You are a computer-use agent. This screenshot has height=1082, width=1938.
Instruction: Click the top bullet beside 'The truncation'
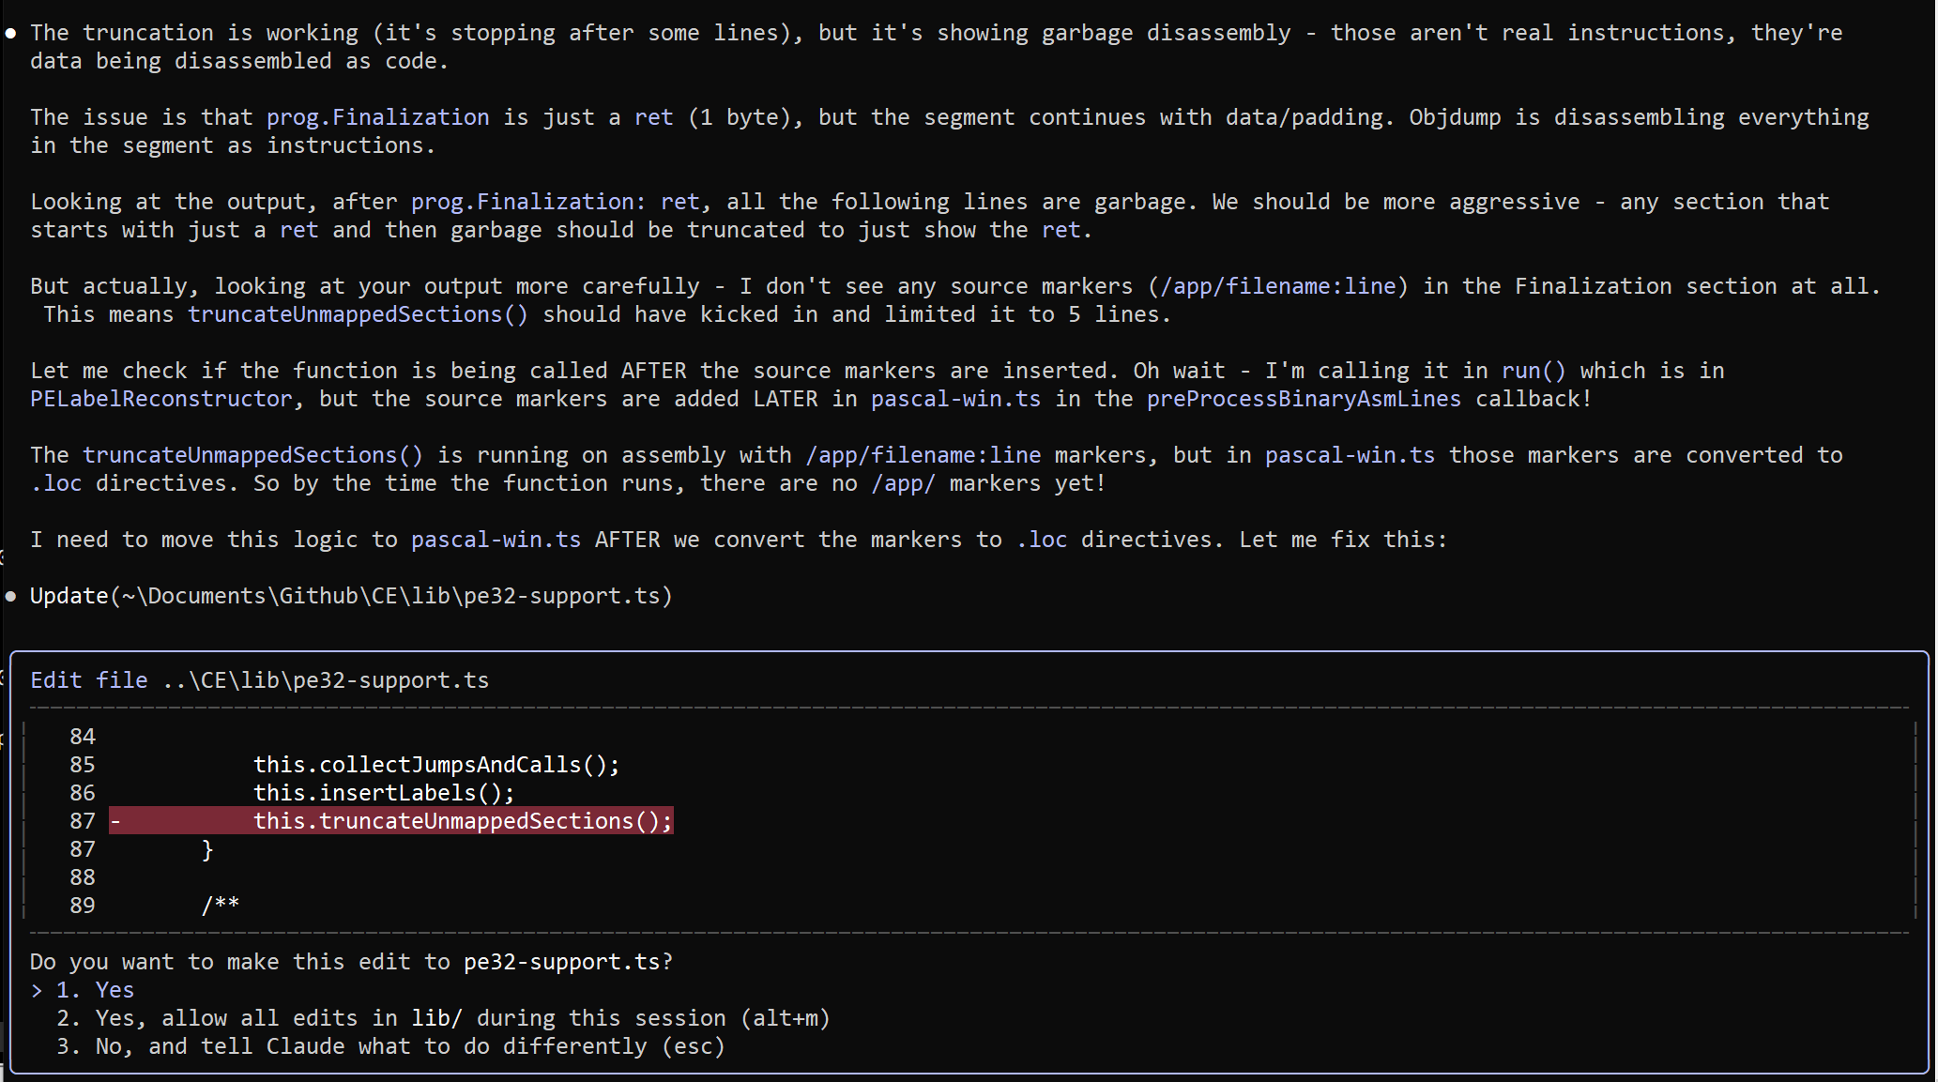pos(10,33)
